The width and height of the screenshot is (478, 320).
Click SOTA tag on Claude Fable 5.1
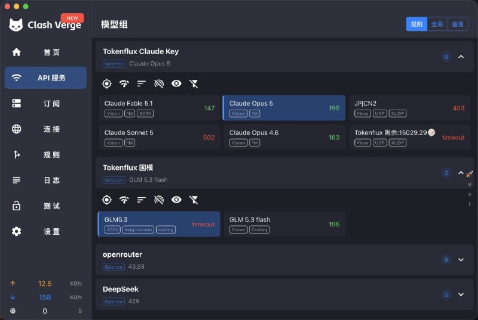coord(145,113)
